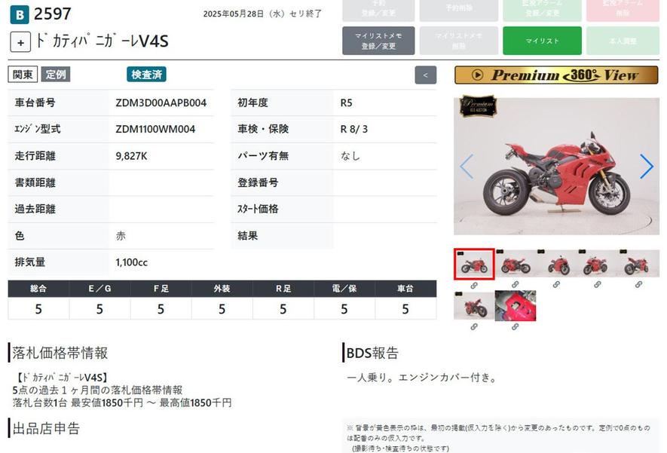Click the 定例 tag

pyautogui.click(x=56, y=75)
